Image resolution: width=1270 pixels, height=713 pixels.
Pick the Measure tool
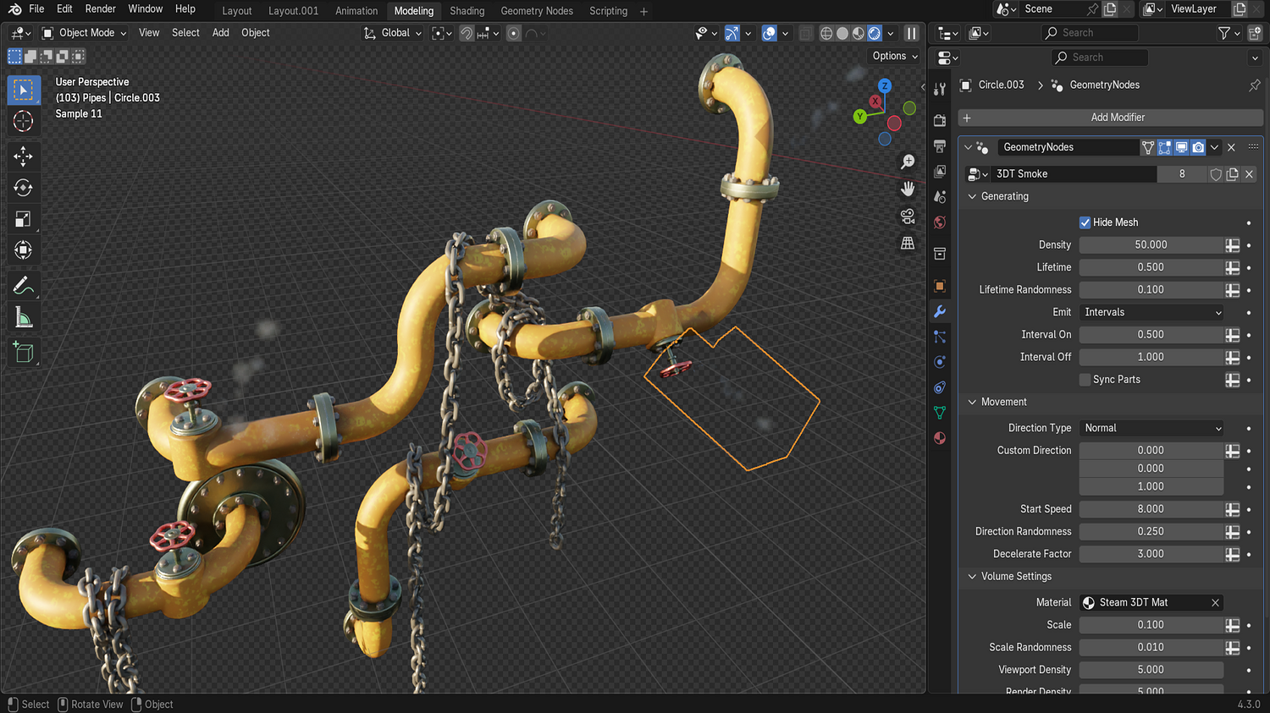click(x=24, y=318)
